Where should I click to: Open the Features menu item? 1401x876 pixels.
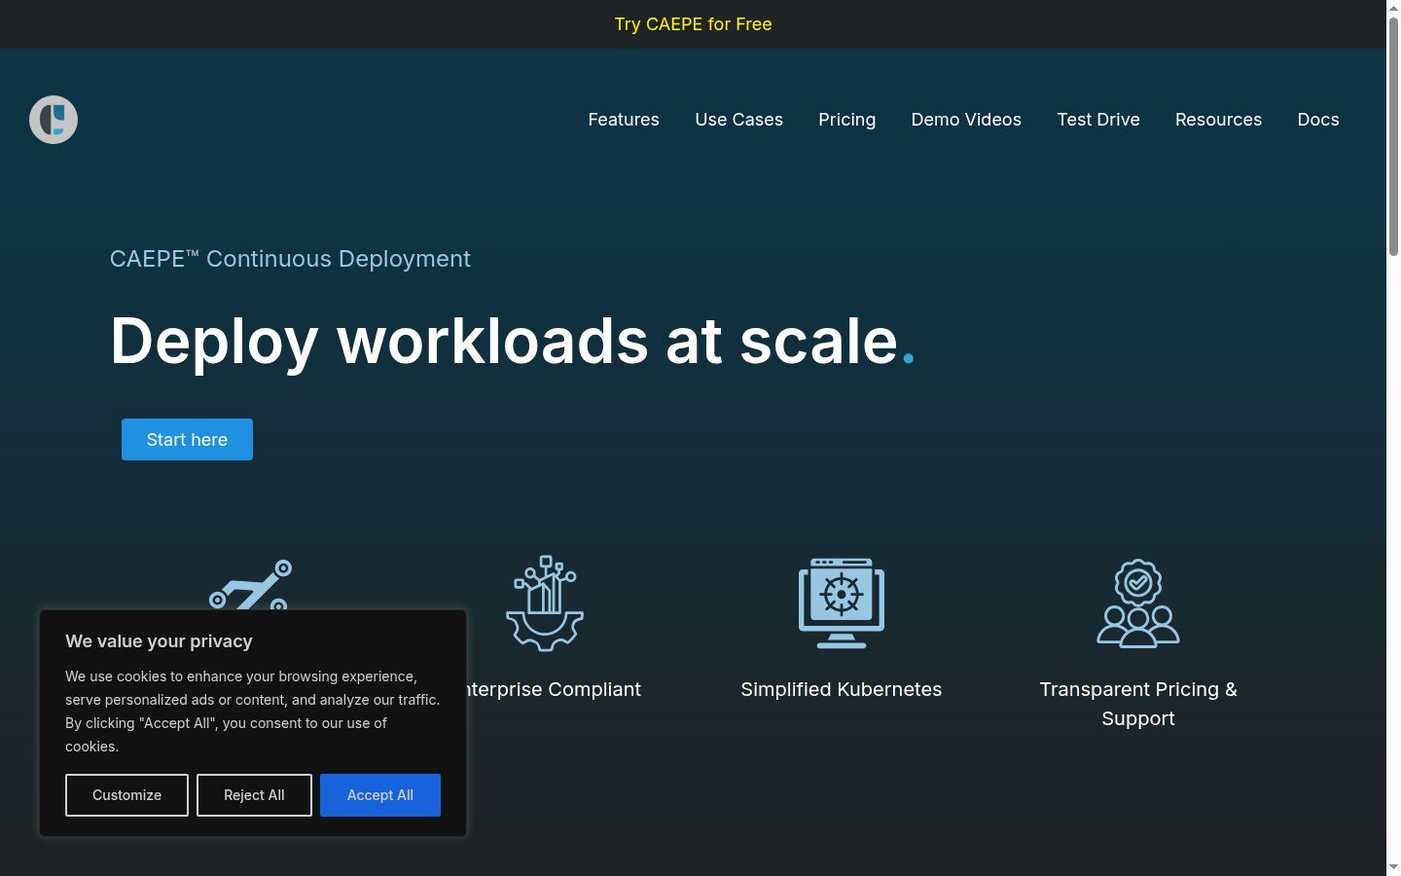click(624, 120)
